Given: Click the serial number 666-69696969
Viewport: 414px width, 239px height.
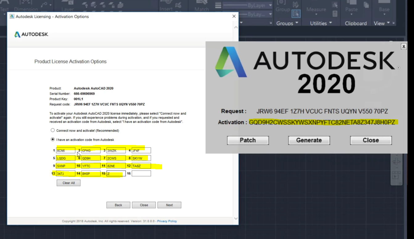Looking at the screenshot, I should click(x=84, y=94).
